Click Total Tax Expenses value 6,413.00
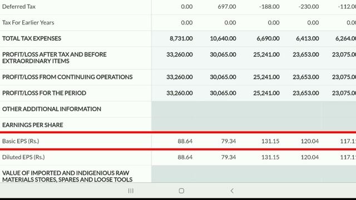The image size is (356, 200). (x=308, y=38)
